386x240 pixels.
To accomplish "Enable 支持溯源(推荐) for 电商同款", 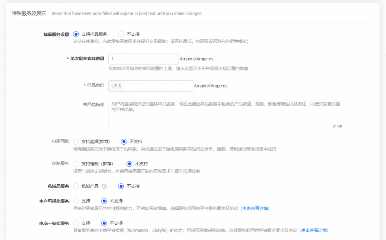I will click(x=76, y=141).
